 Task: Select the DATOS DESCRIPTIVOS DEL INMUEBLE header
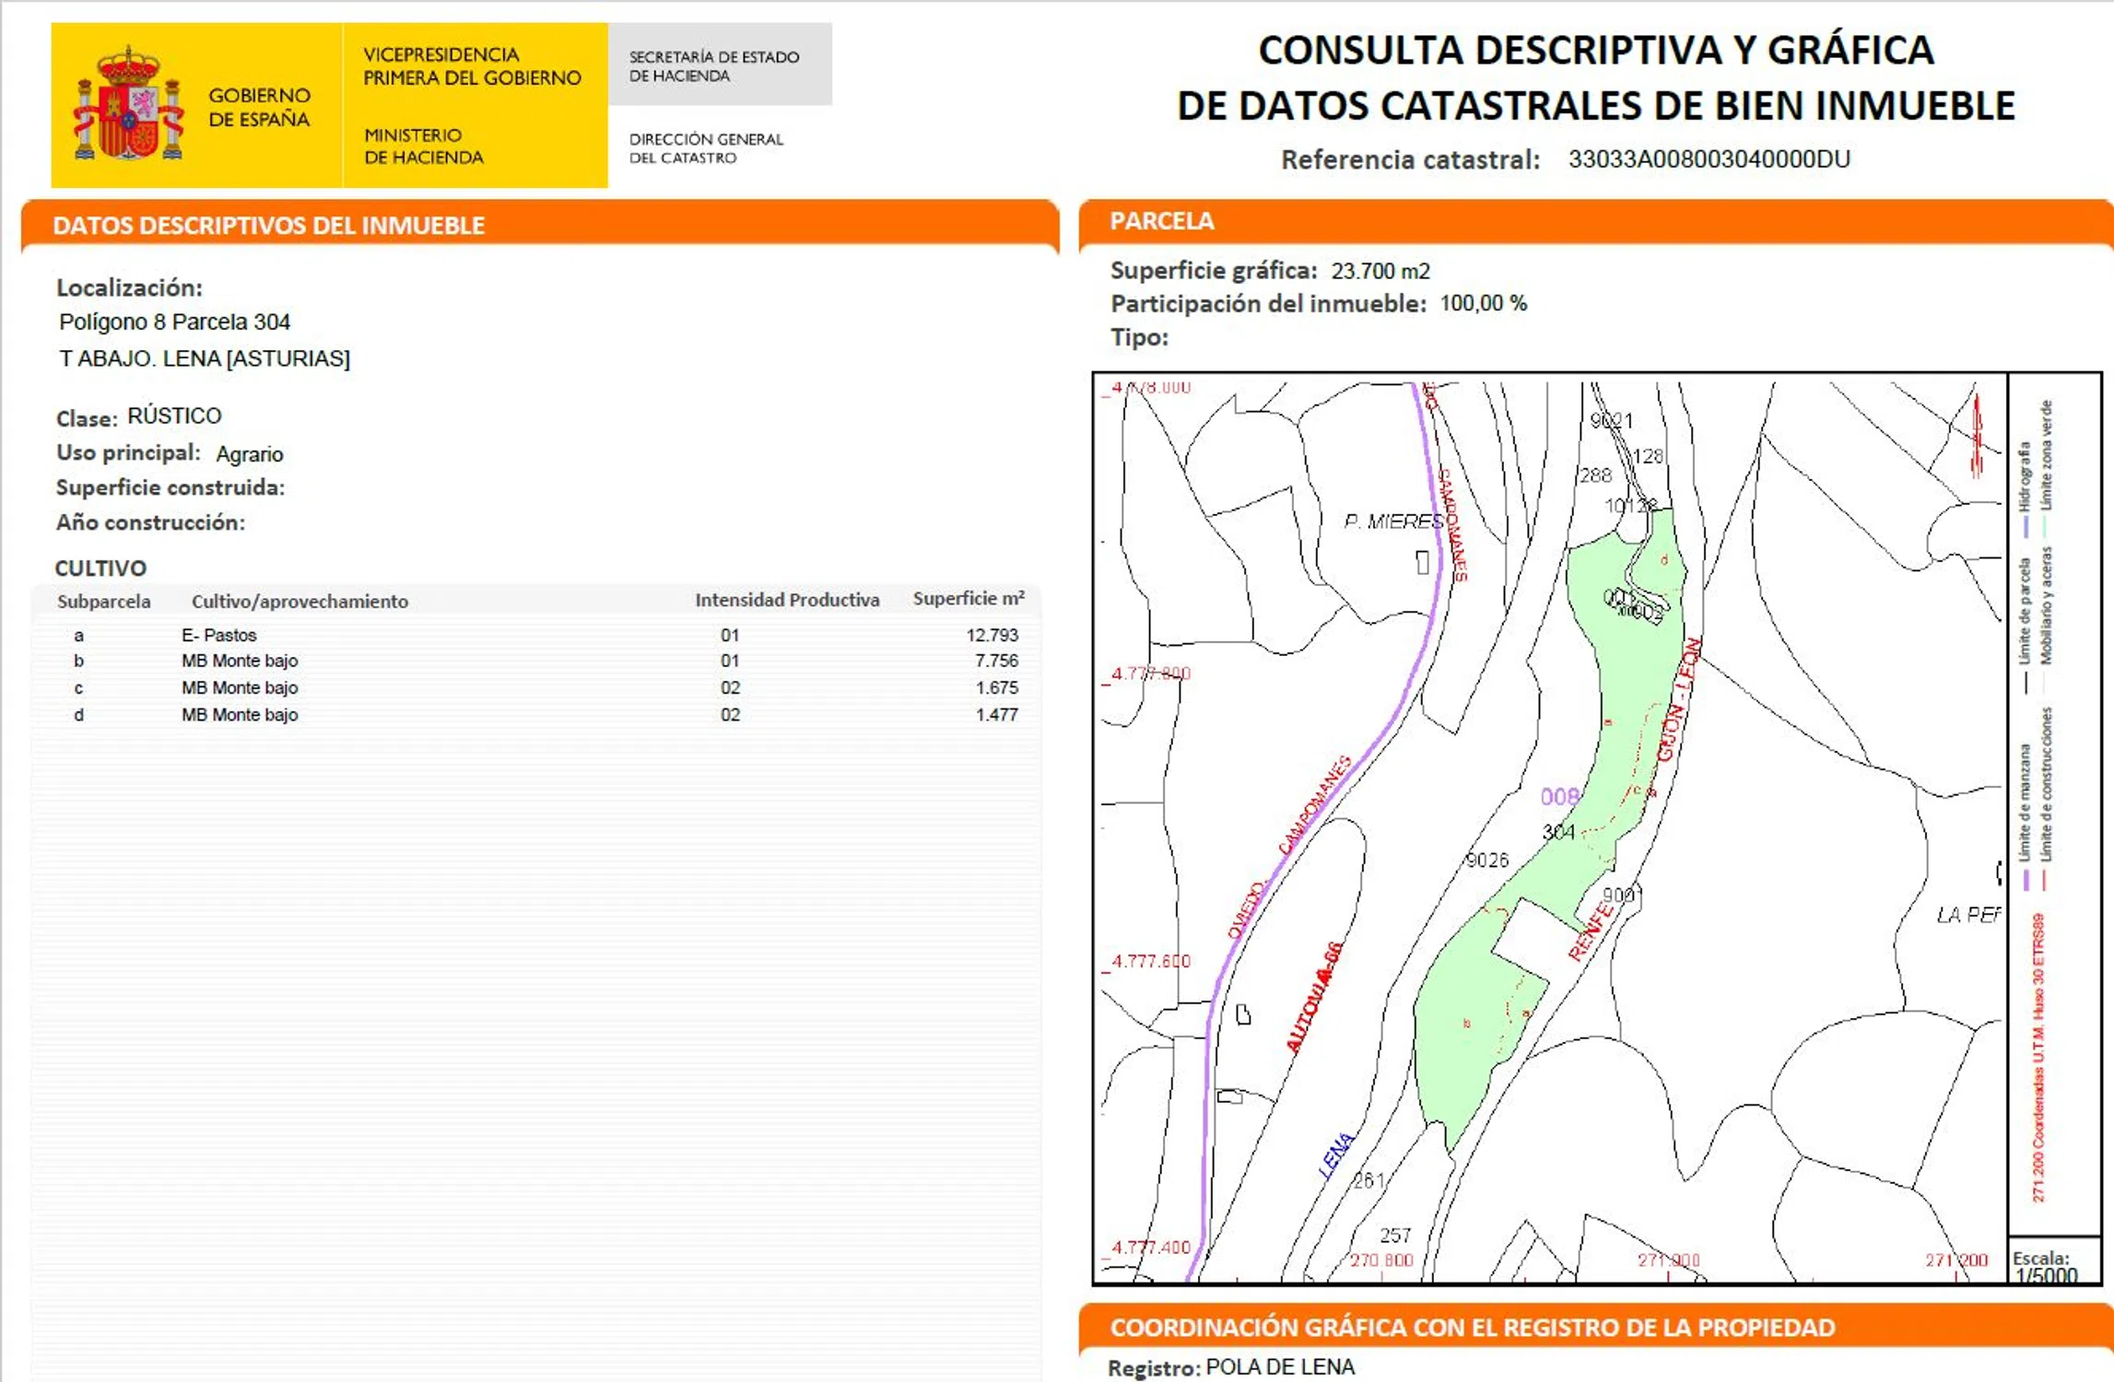point(268,226)
